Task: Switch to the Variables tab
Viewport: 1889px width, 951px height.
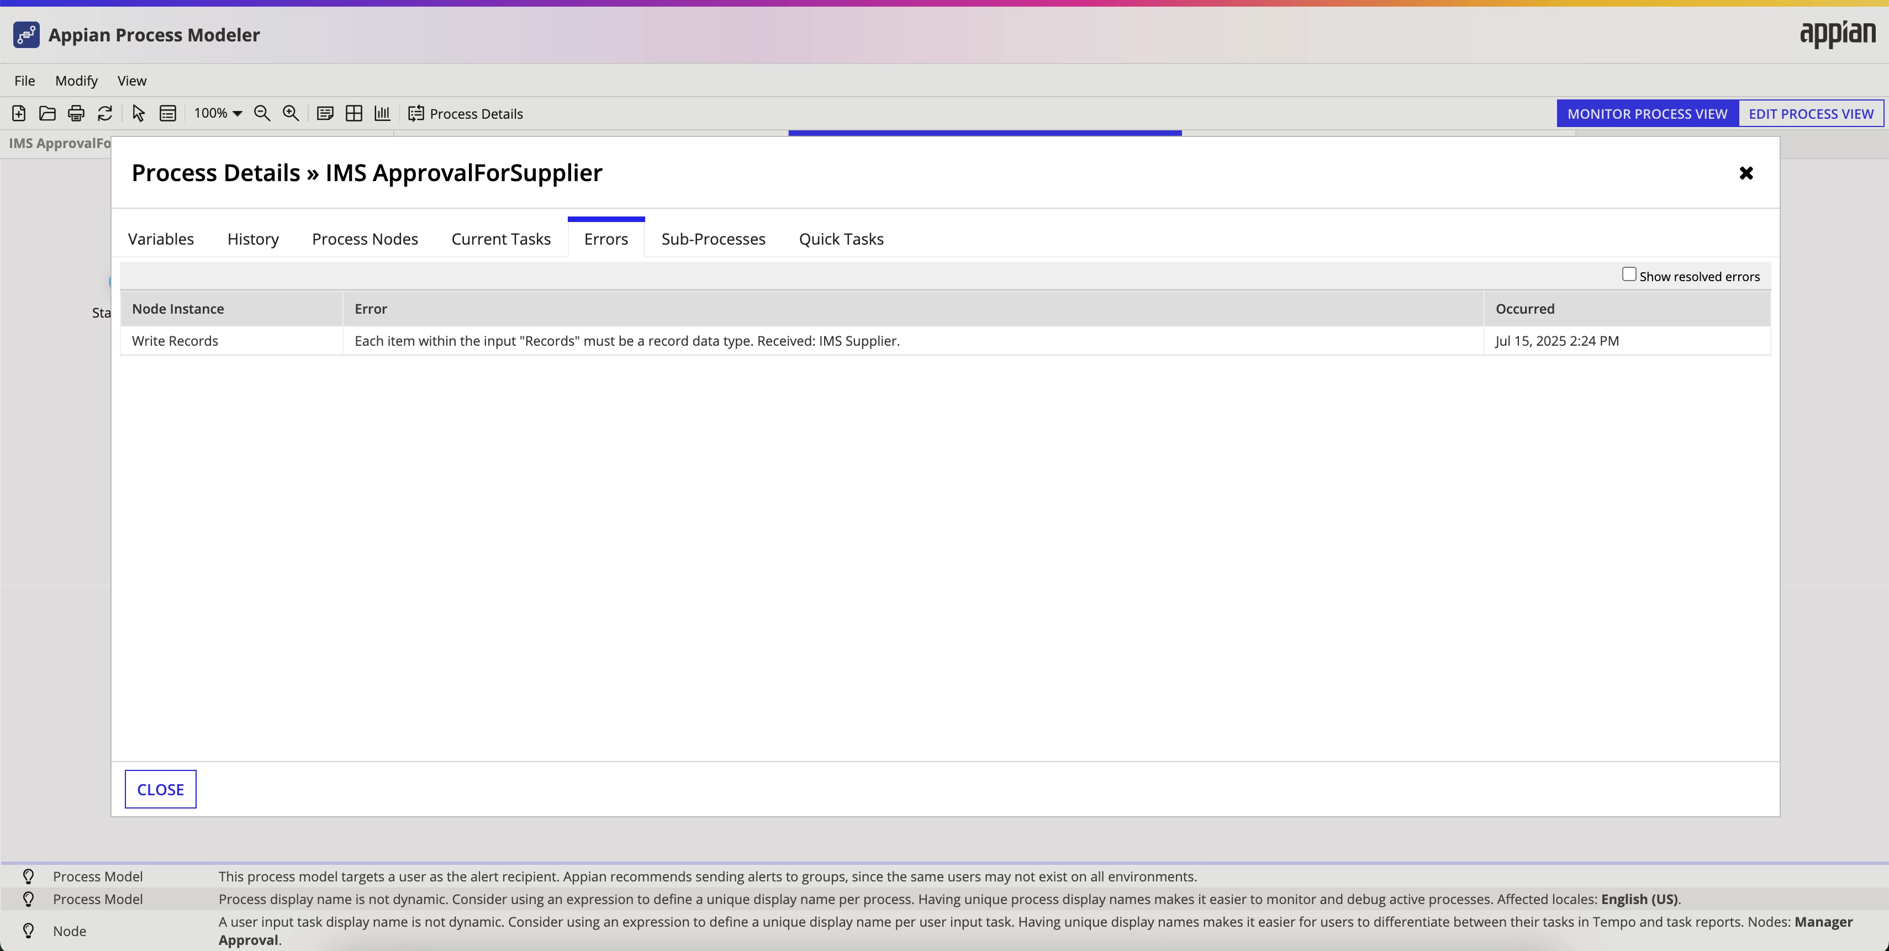Action: 161,239
